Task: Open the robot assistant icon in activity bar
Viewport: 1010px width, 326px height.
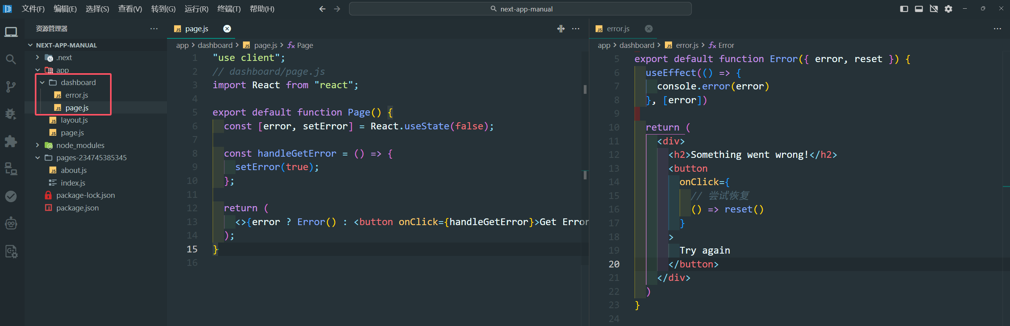Action: point(11,224)
